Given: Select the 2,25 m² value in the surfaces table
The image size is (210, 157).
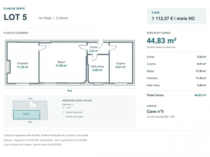Looking at the screenshot, I should point(202,57).
